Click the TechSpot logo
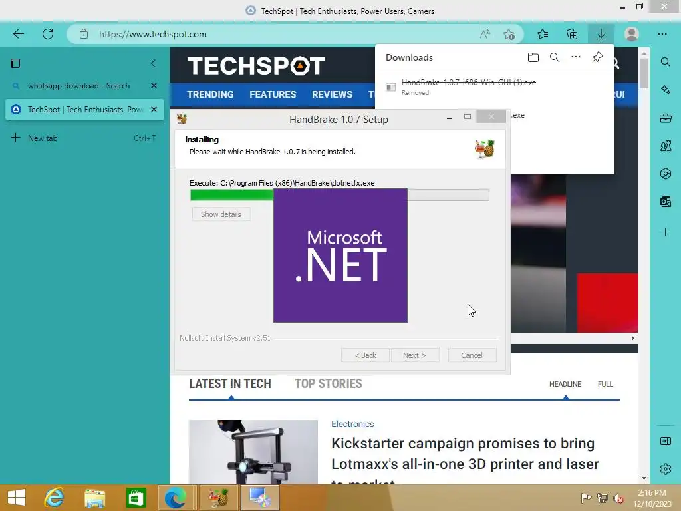This screenshot has width=681, height=511. 256,66
